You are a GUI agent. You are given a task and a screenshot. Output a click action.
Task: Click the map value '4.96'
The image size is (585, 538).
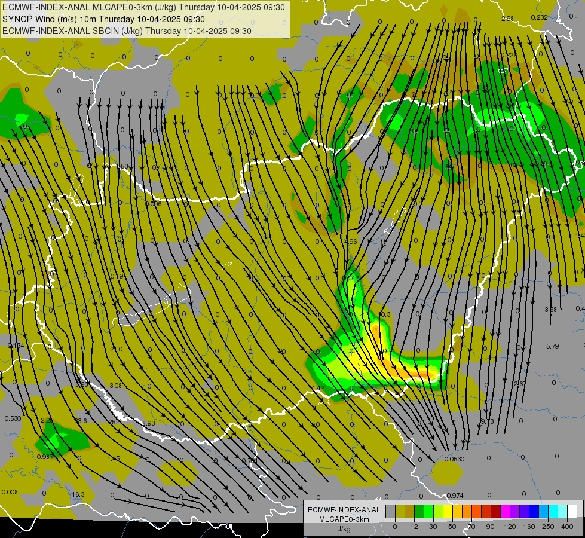point(351,242)
